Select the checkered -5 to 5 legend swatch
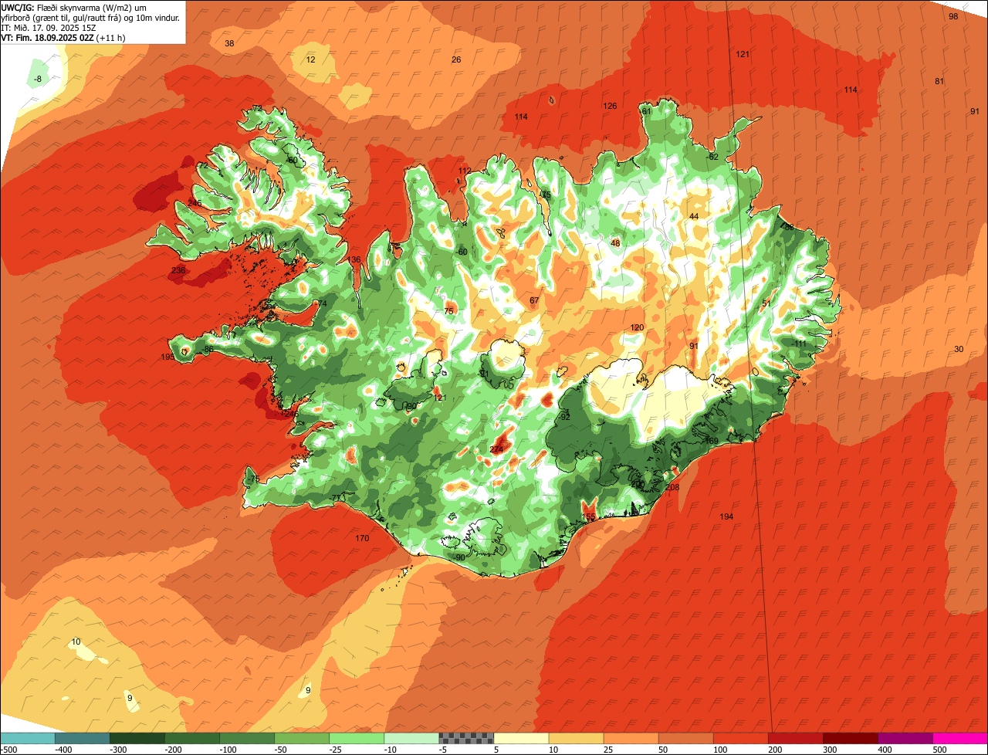 465,738
